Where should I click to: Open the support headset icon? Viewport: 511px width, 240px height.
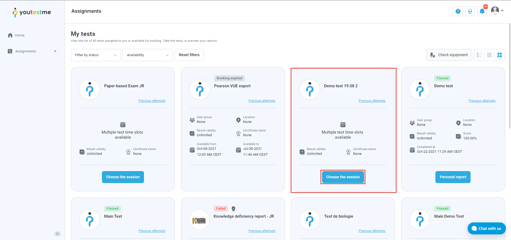(470, 11)
